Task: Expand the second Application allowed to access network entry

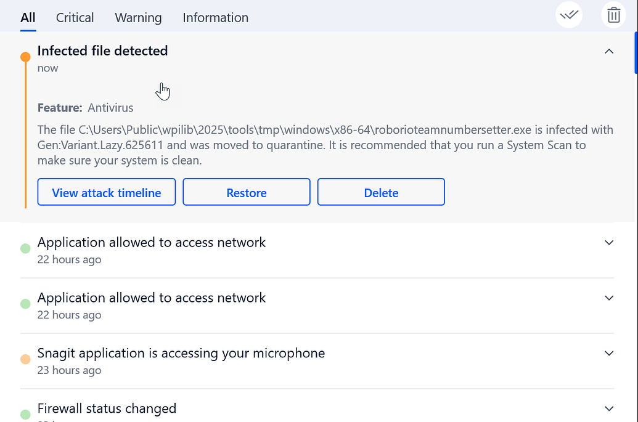Action: point(608,298)
